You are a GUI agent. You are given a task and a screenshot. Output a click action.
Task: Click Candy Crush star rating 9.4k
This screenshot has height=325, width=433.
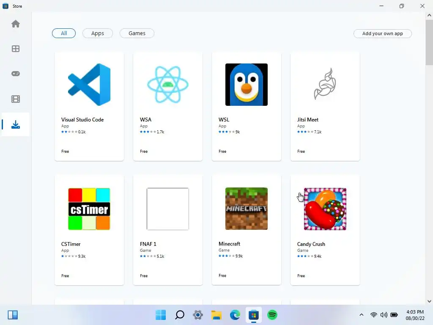[x=309, y=256]
